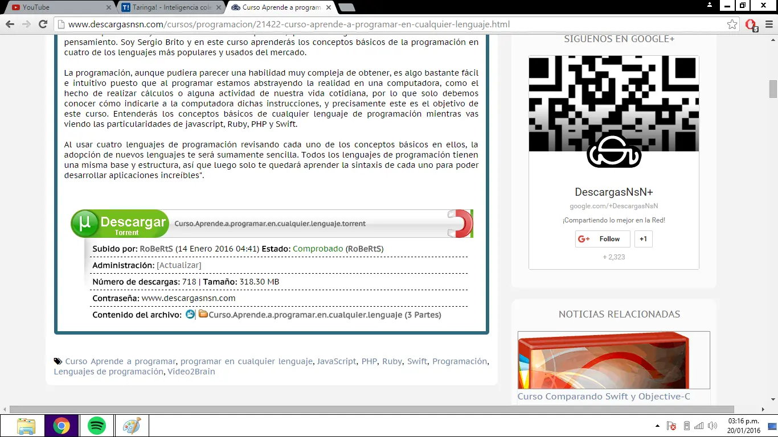Screen dimensions: 778x437
Task: Click the Comprobado status text
Action: (x=318, y=249)
